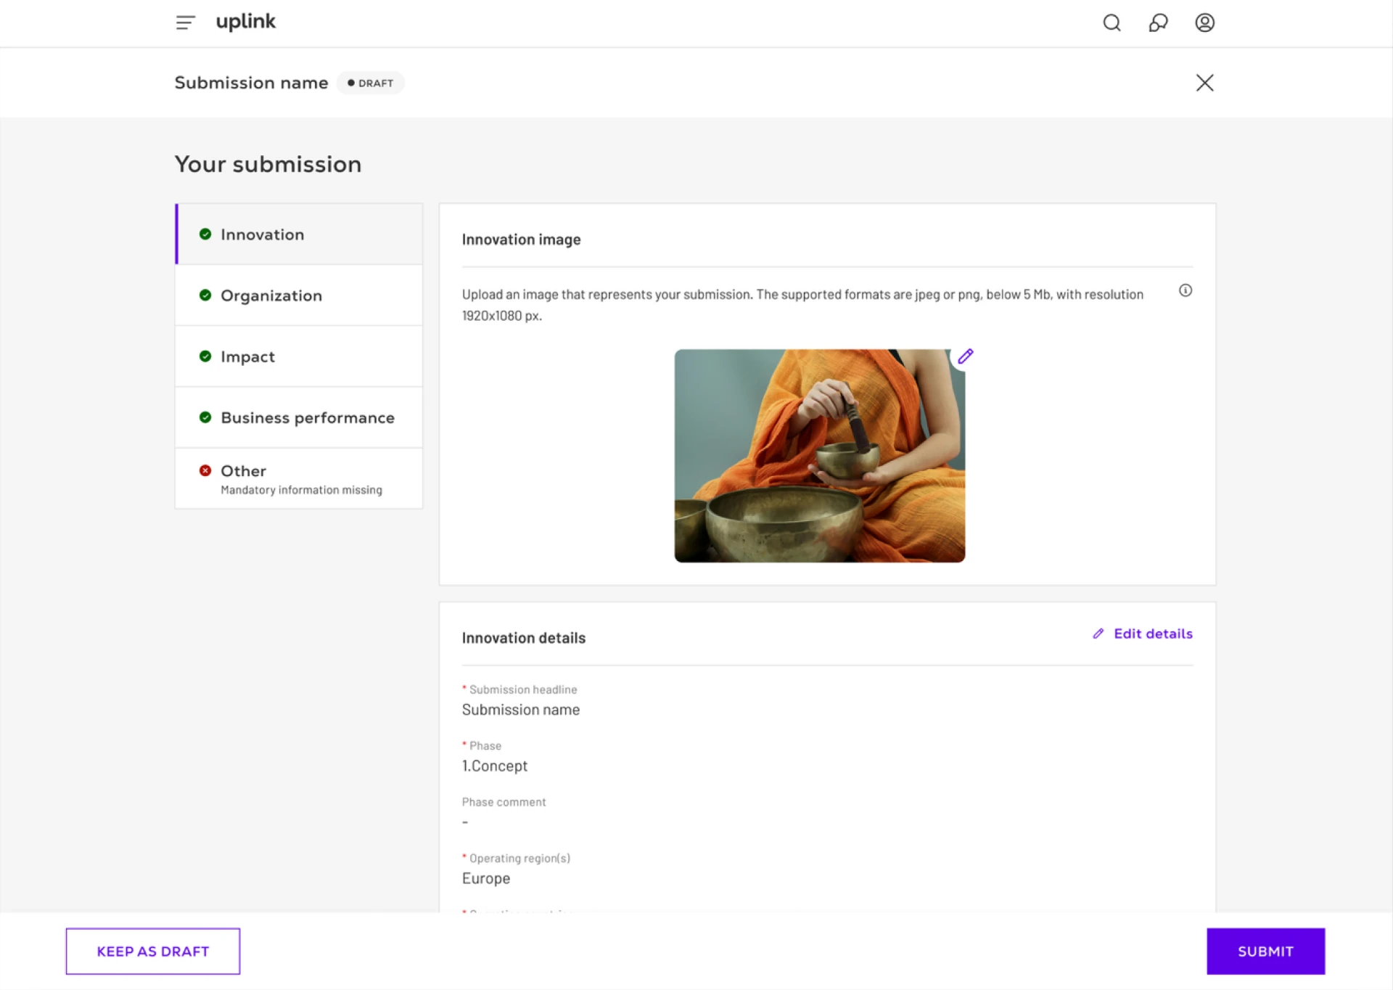Click green check icon beside Business performance
Viewport: 1393px width, 990px height.
click(205, 417)
